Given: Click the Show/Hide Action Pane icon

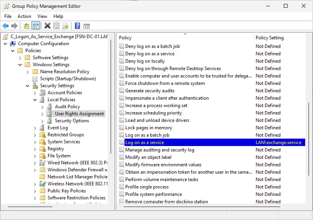Looking at the screenshot, I should [87, 26].
